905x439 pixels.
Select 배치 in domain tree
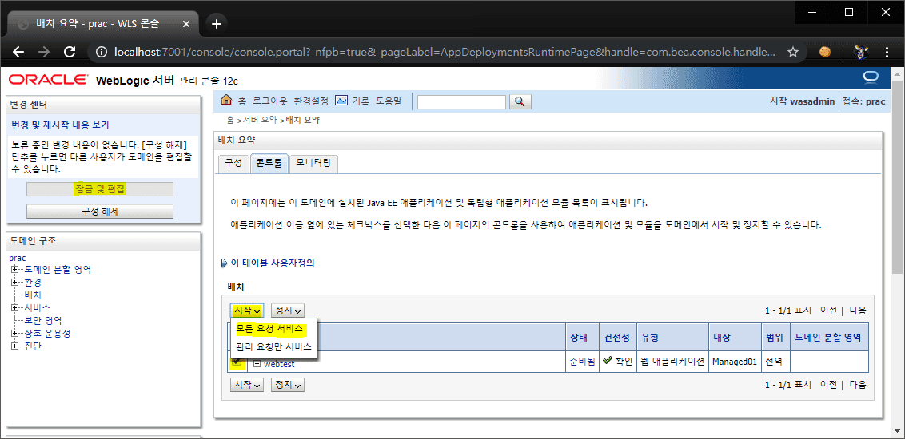[33, 295]
